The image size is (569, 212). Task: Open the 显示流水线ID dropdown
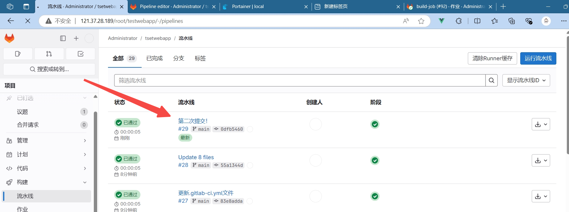(x=526, y=80)
